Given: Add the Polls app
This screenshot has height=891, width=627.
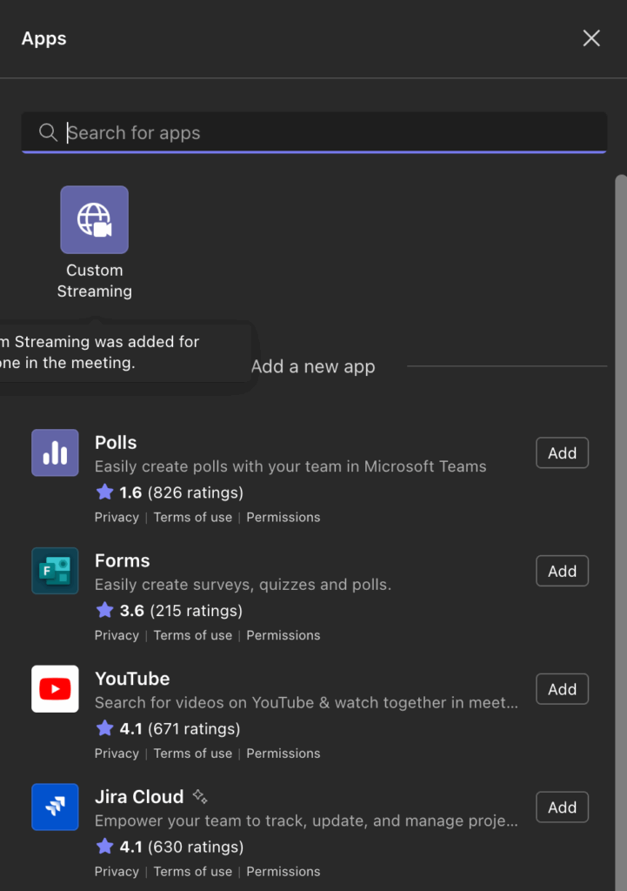Looking at the screenshot, I should tap(563, 452).
